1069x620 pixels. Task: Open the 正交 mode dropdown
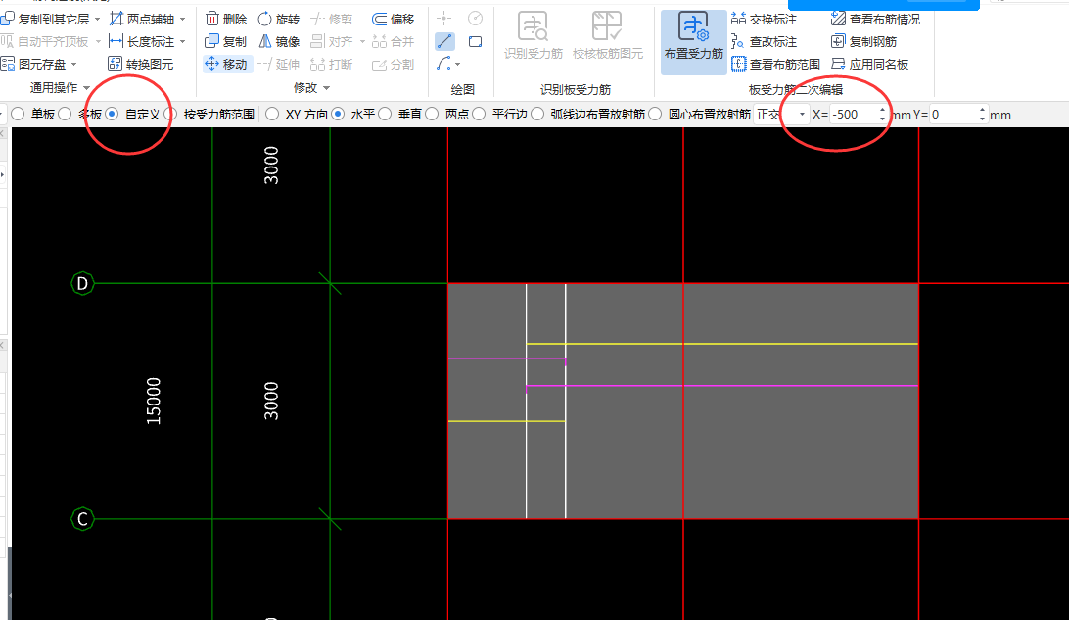pos(802,115)
